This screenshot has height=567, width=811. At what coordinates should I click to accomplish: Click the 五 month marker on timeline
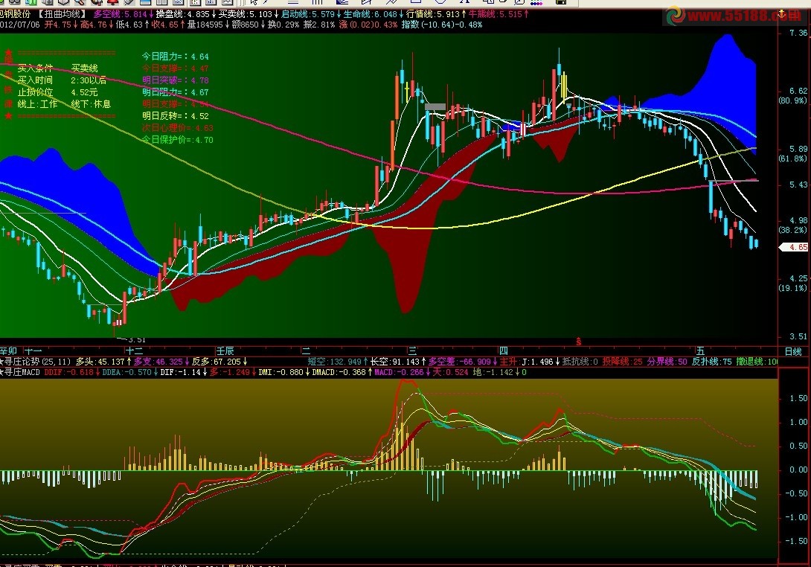click(700, 352)
